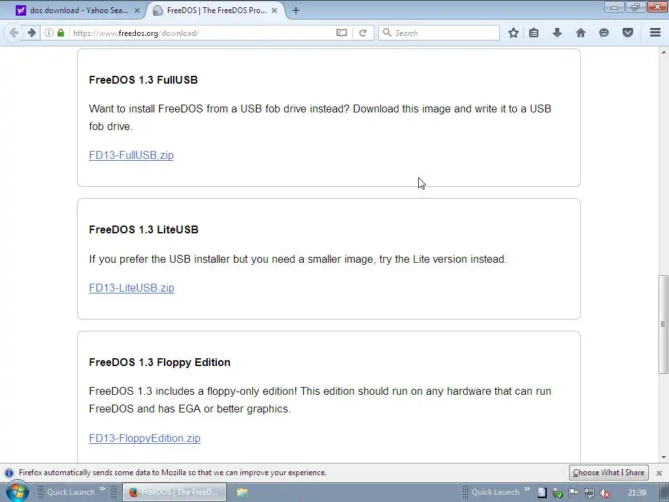Image resolution: width=669 pixels, height=502 pixels.
Task: Expand right Quick Launch chevron
Action: pyautogui.click(x=527, y=489)
